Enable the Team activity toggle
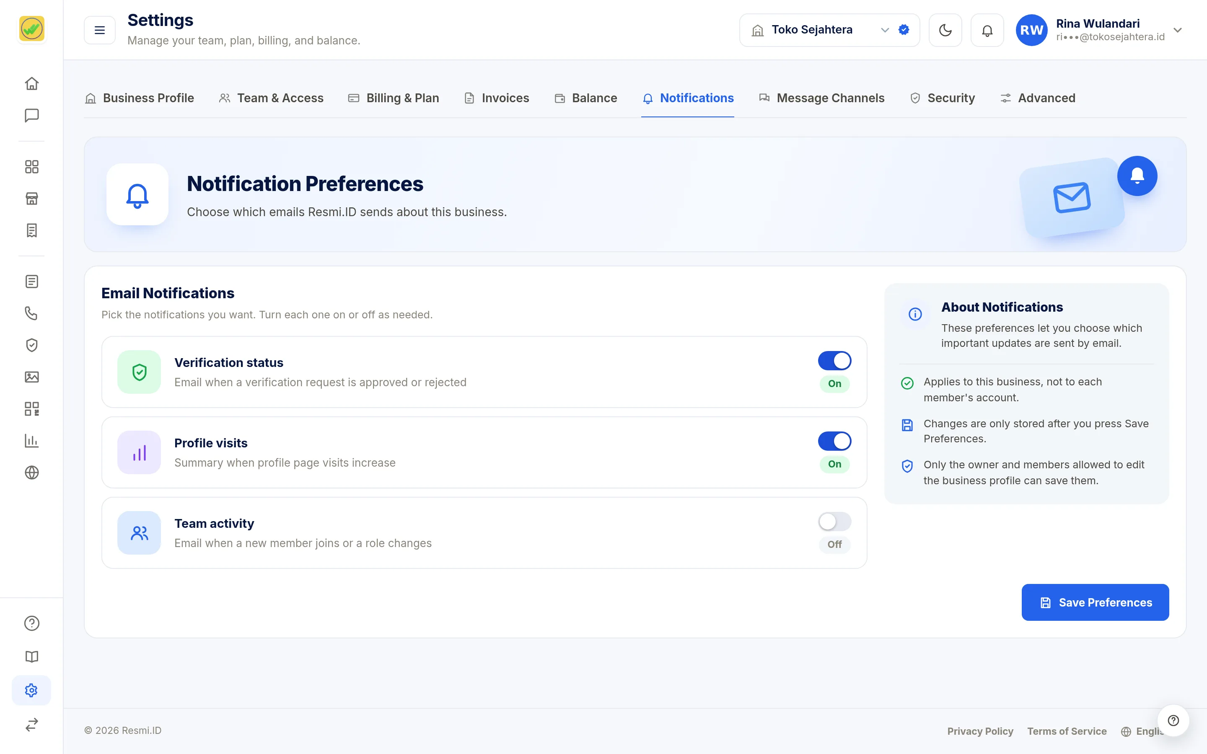 [x=834, y=522]
